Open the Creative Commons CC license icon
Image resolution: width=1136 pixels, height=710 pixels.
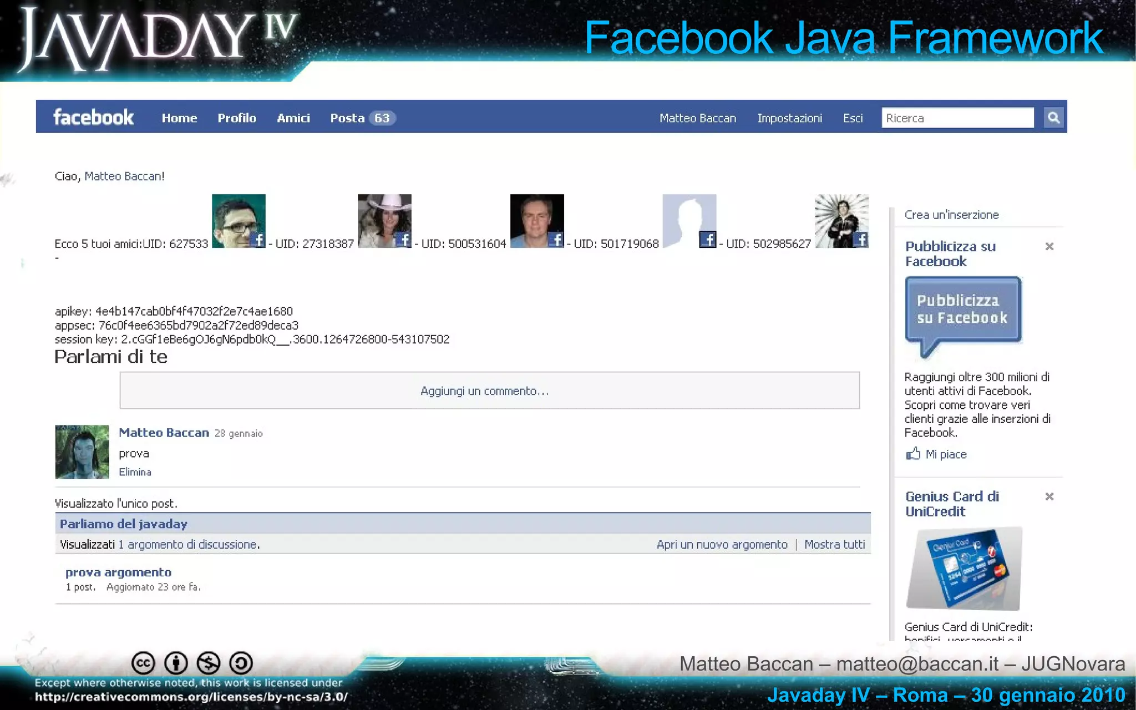143,663
